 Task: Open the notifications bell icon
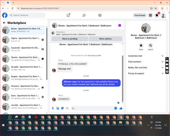click(x=157, y=15)
